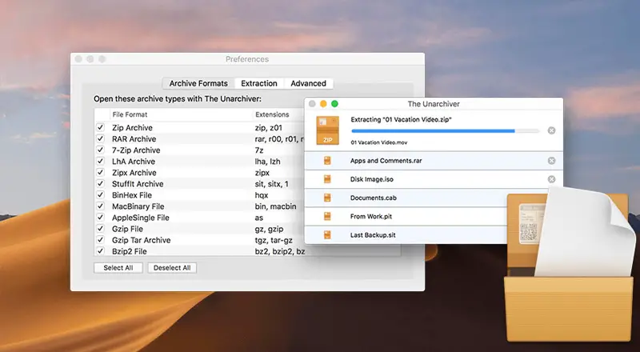Viewport: 640px width, 352px height.
Task: Uncheck the RAR Archive checkbox
Action: (x=101, y=139)
